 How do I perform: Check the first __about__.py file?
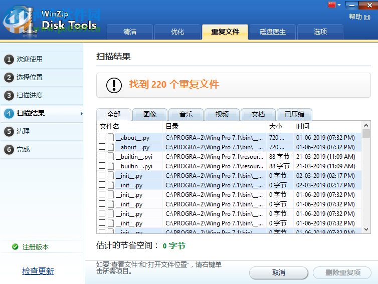pyautogui.click(x=102, y=137)
